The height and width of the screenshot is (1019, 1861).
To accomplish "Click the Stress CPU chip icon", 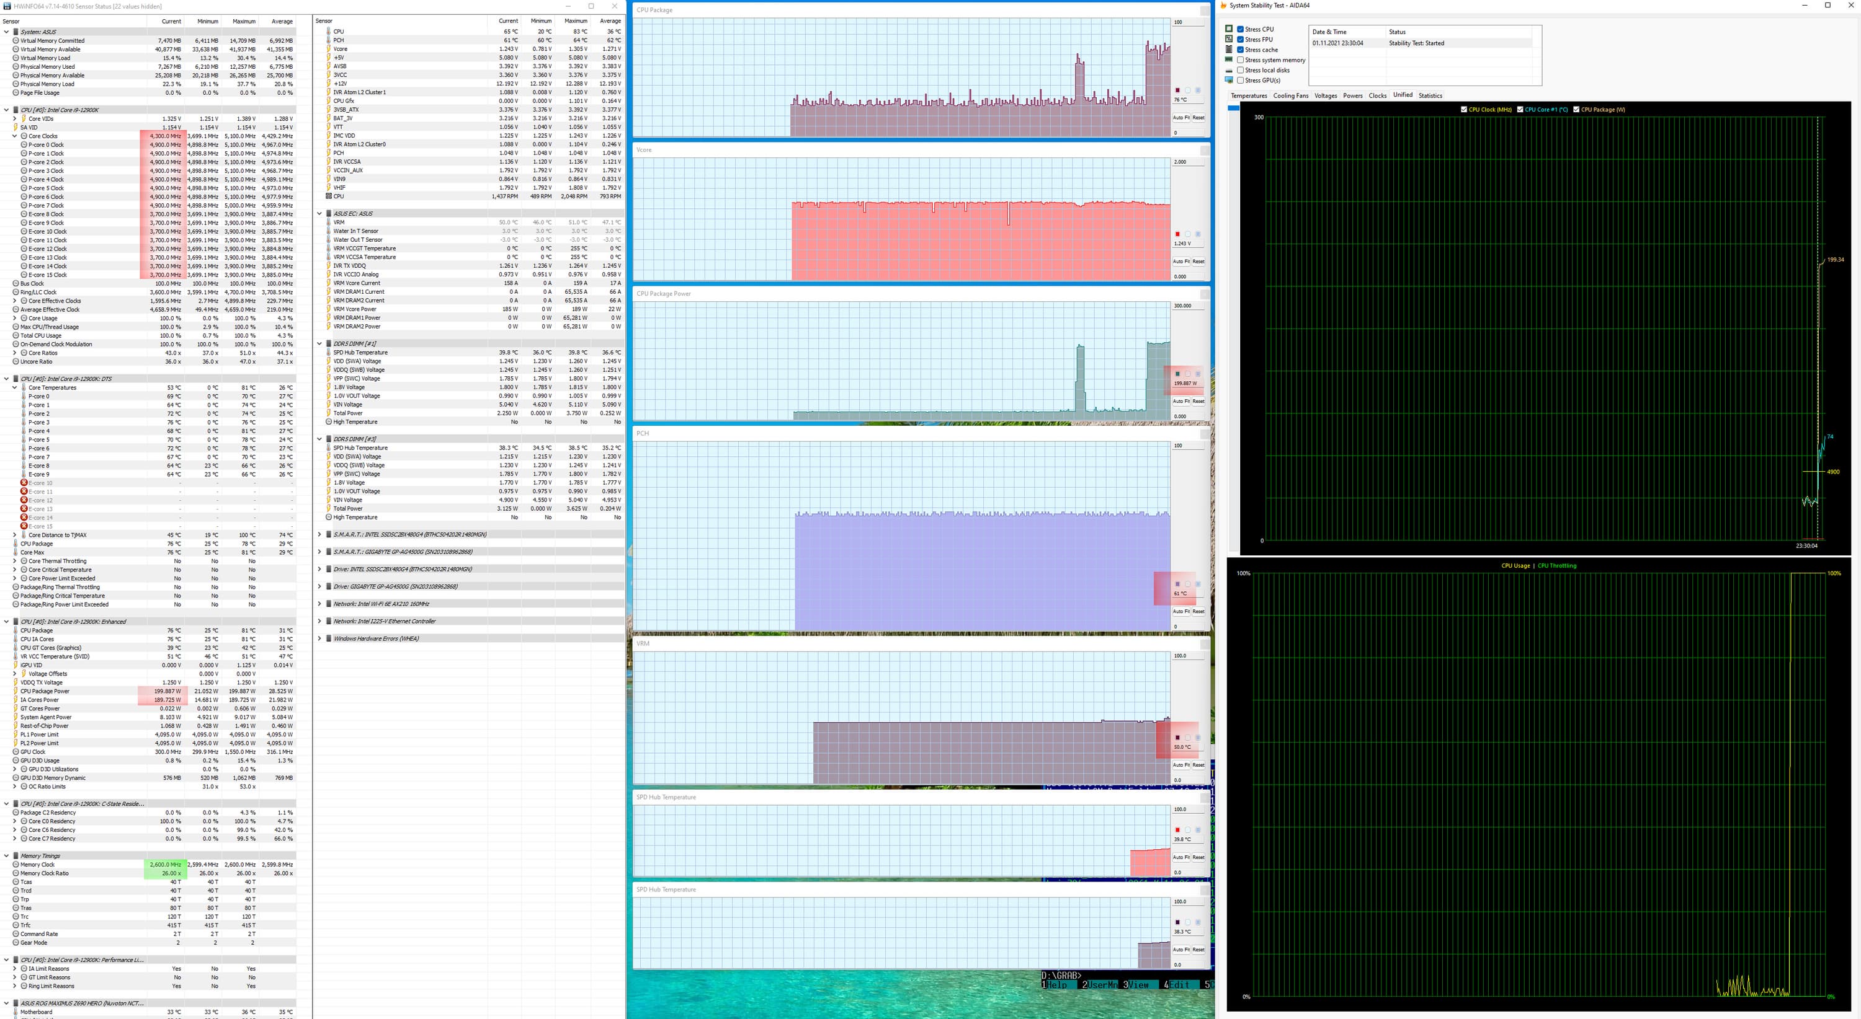I will (x=1229, y=29).
